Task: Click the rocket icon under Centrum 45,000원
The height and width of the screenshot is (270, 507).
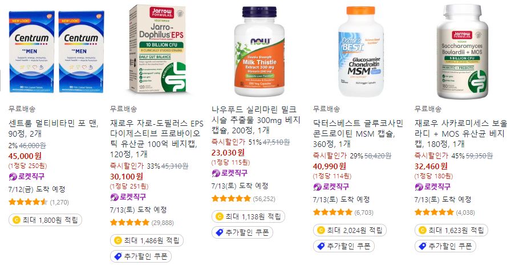Action: click(x=13, y=177)
